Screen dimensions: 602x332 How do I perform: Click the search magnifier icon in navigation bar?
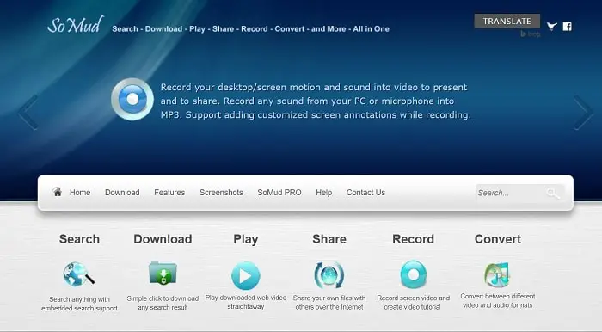(553, 193)
